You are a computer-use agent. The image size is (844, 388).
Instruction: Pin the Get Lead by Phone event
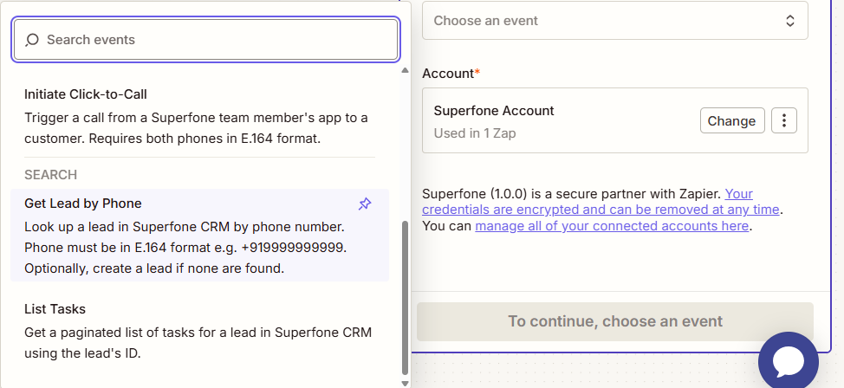365,204
